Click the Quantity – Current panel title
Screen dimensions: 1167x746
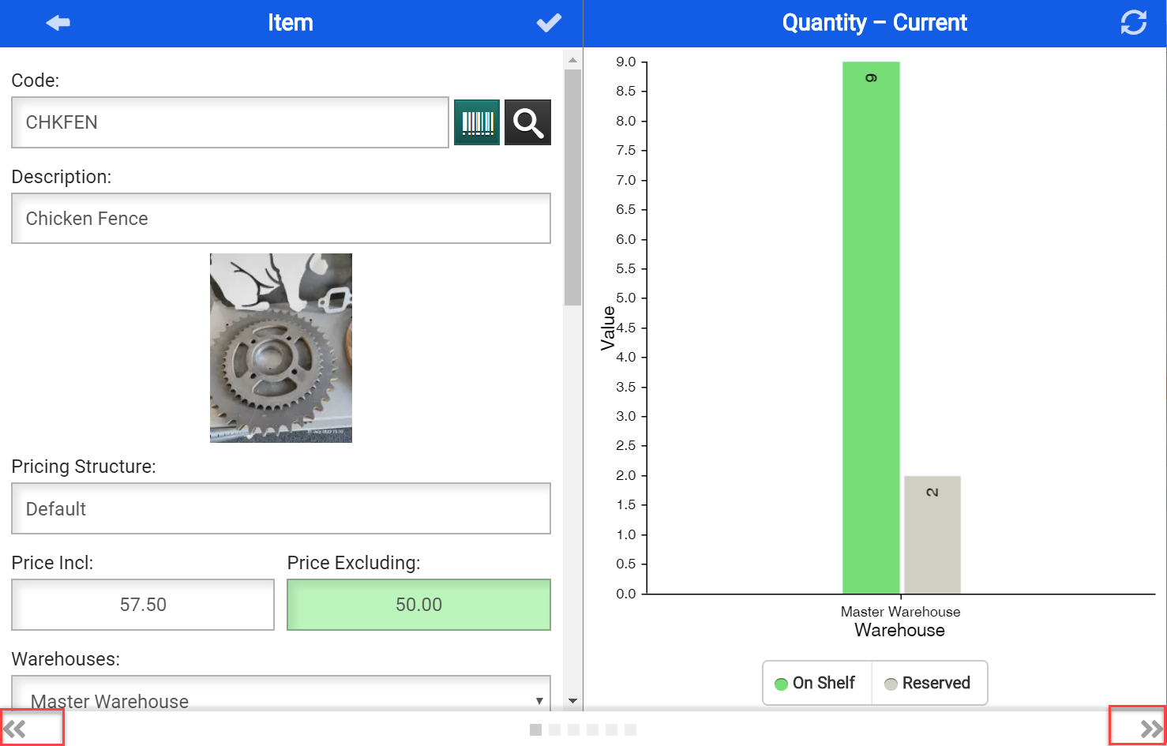(x=875, y=23)
